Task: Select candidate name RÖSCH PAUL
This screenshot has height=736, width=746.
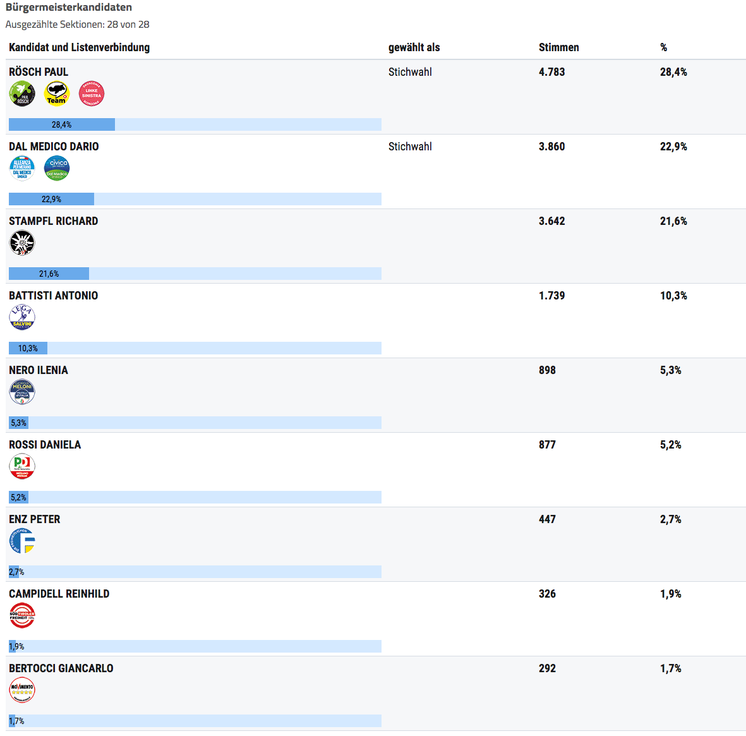Action: click(x=39, y=72)
